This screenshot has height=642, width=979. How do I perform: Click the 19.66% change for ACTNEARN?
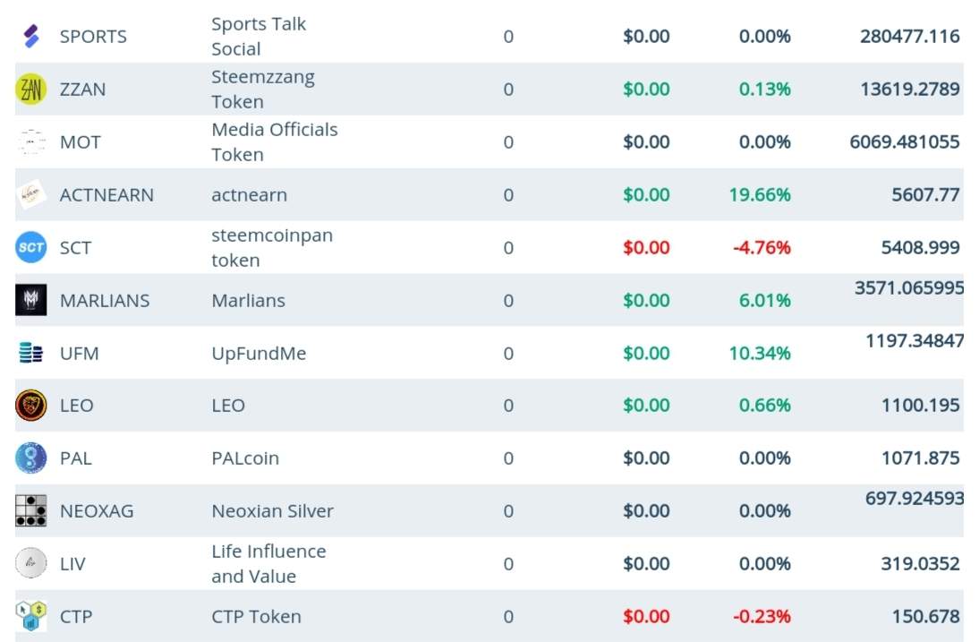point(760,195)
